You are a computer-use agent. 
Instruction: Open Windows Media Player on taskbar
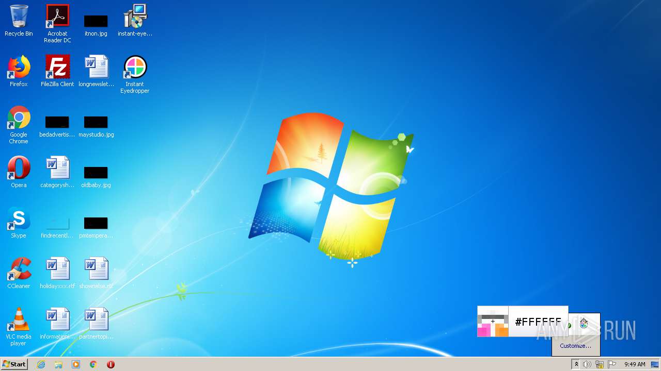[76, 364]
